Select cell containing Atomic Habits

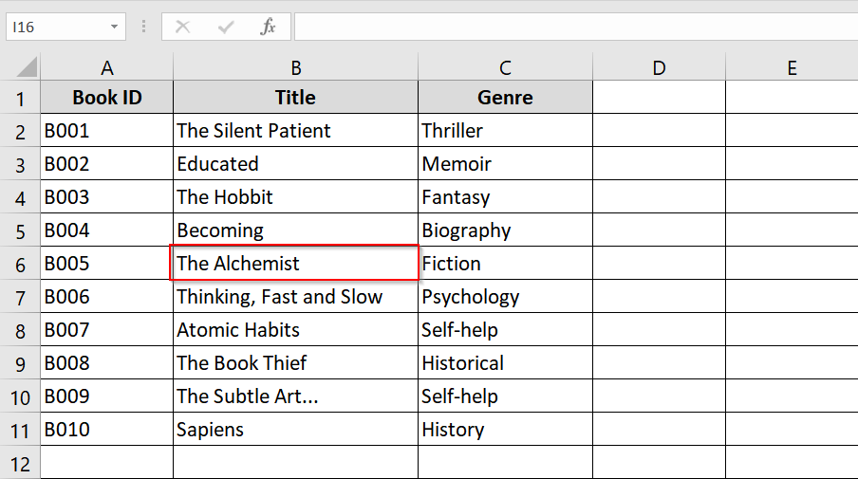click(x=295, y=330)
